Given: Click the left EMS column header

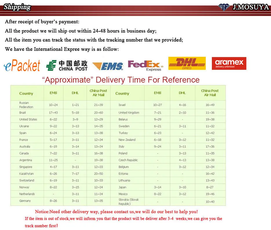Looking at the screenshot, I should [53, 93].
